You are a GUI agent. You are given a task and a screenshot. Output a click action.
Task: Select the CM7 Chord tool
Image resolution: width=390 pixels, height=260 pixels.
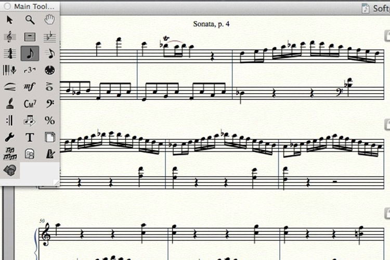30,103
